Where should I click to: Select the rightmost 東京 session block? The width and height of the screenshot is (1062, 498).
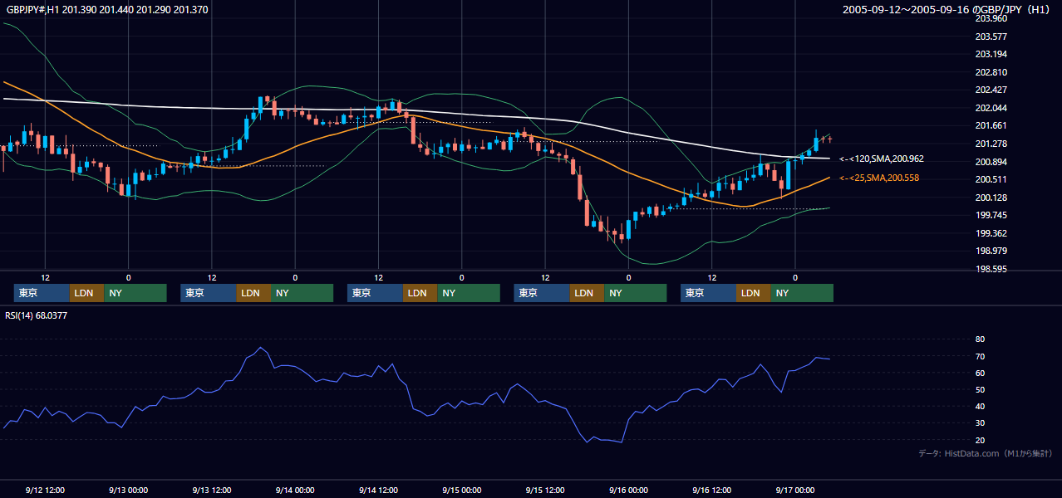coord(708,293)
